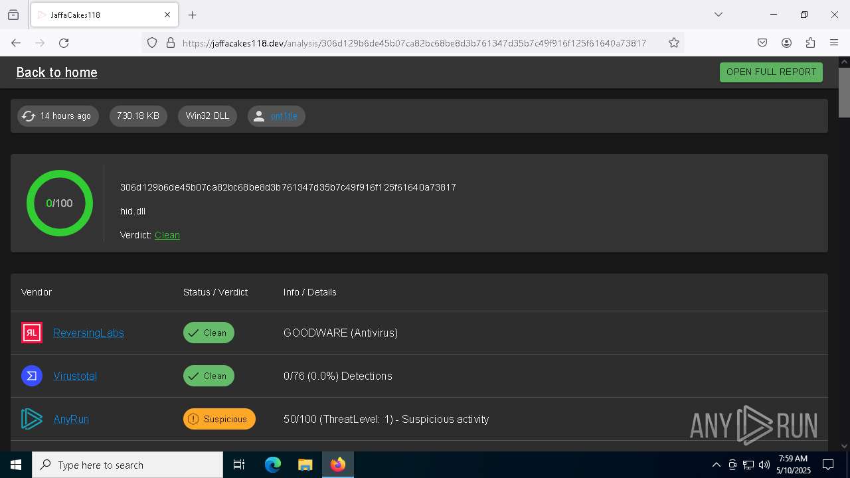Click the Win32 DLL type chip

tap(207, 116)
